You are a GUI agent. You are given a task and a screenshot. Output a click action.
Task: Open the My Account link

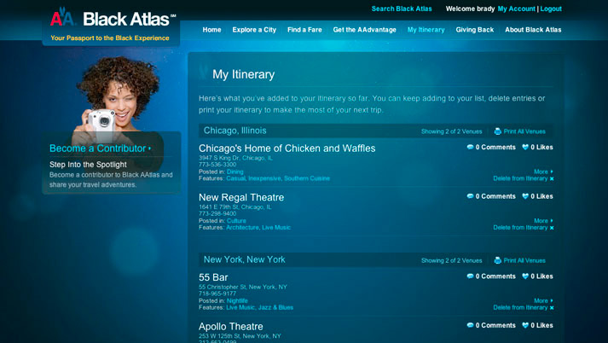[517, 9]
